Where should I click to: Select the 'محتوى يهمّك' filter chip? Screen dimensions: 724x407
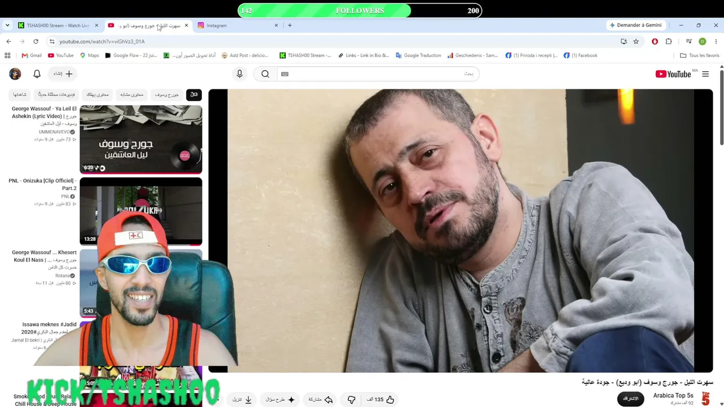(x=97, y=94)
